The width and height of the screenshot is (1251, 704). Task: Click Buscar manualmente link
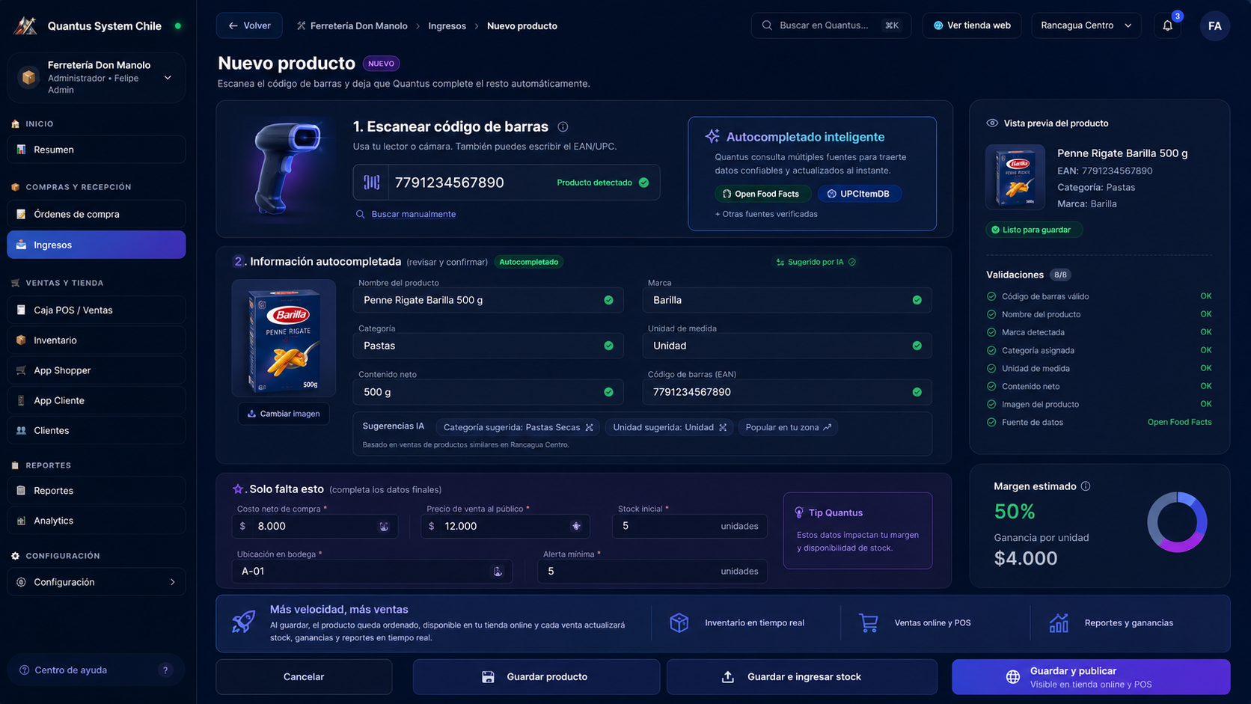(x=406, y=214)
